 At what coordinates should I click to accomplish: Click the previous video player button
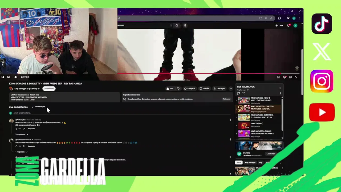pos(3,77)
